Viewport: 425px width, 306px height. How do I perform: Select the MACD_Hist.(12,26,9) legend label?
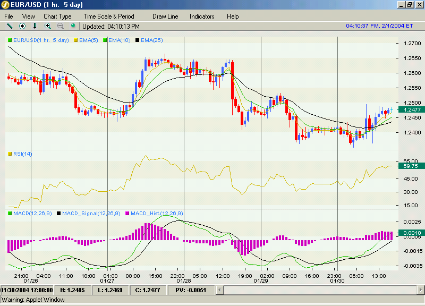[x=157, y=214]
